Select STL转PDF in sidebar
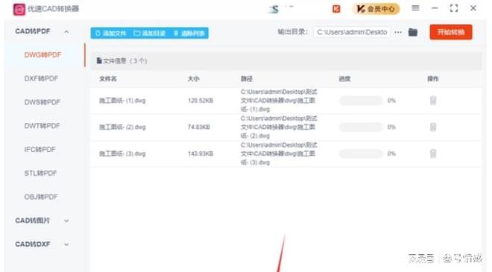This screenshot has height=272, width=492. [x=40, y=173]
